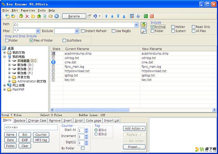This screenshot has height=154, width=218.
Task: Expand the FlashFXP folder node
Action: 4,90
